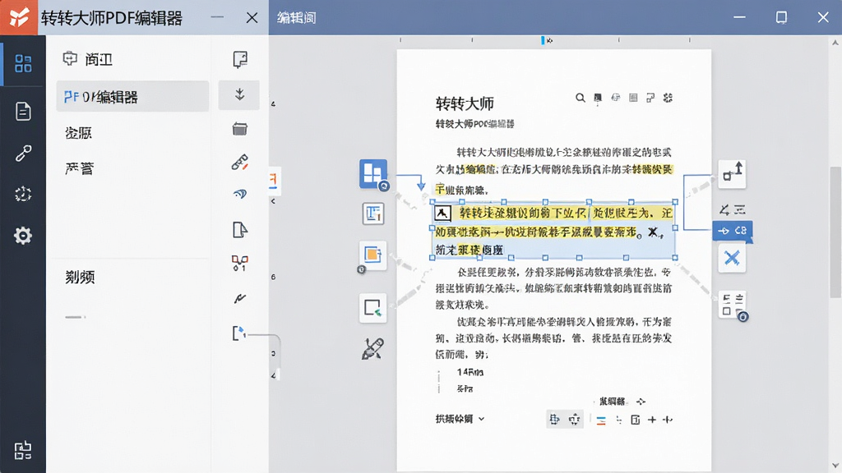The height and width of the screenshot is (473, 842).
Task: Click the gear-like icon at end of document header icons
Action: coord(668,98)
